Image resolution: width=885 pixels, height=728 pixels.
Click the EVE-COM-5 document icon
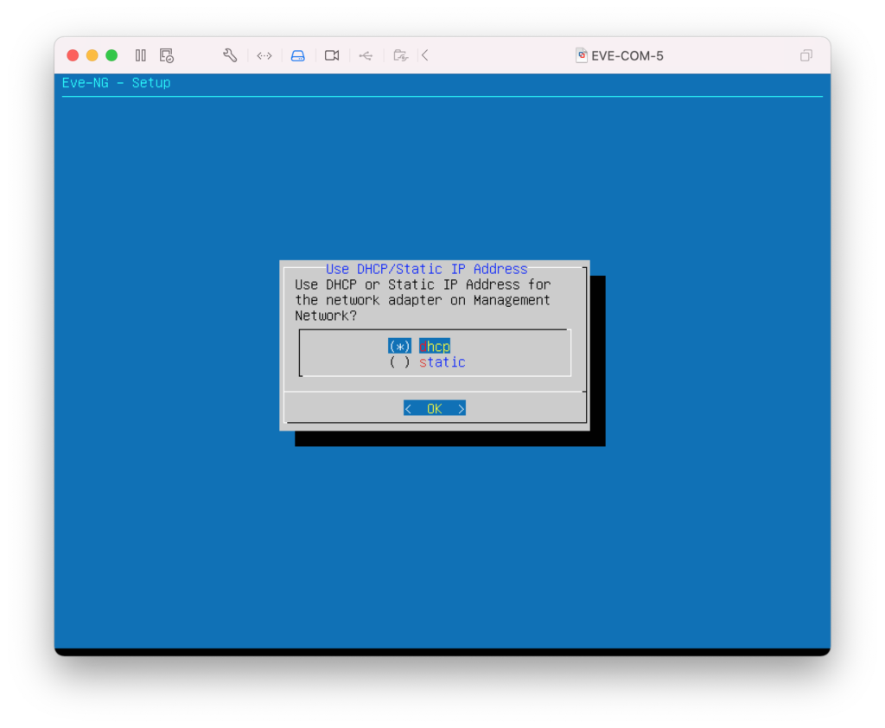[x=582, y=55]
